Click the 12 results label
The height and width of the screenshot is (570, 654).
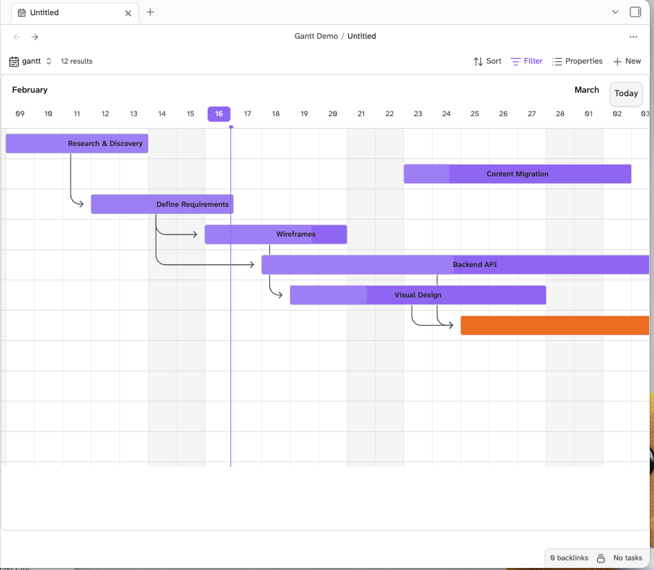76,61
